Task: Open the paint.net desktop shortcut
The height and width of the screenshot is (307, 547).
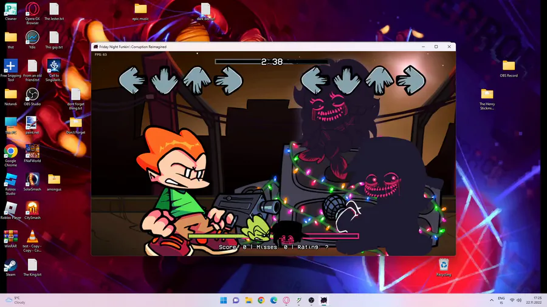Action: pyautogui.click(x=32, y=126)
